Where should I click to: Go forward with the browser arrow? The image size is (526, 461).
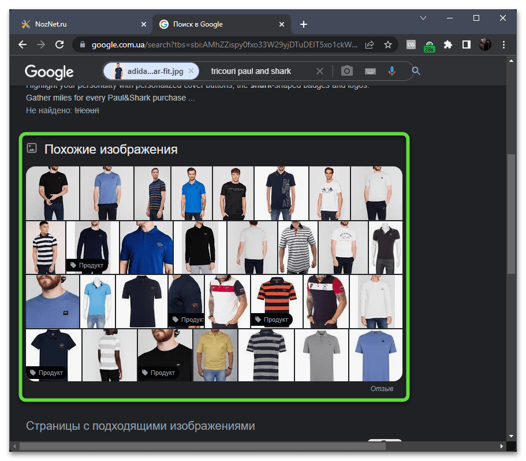(x=41, y=44)
